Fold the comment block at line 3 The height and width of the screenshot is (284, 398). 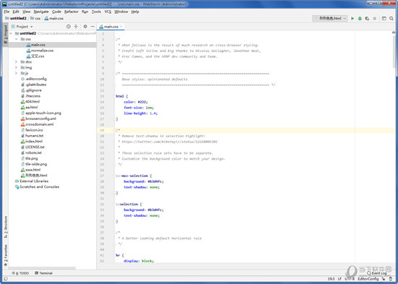[115, 39]
